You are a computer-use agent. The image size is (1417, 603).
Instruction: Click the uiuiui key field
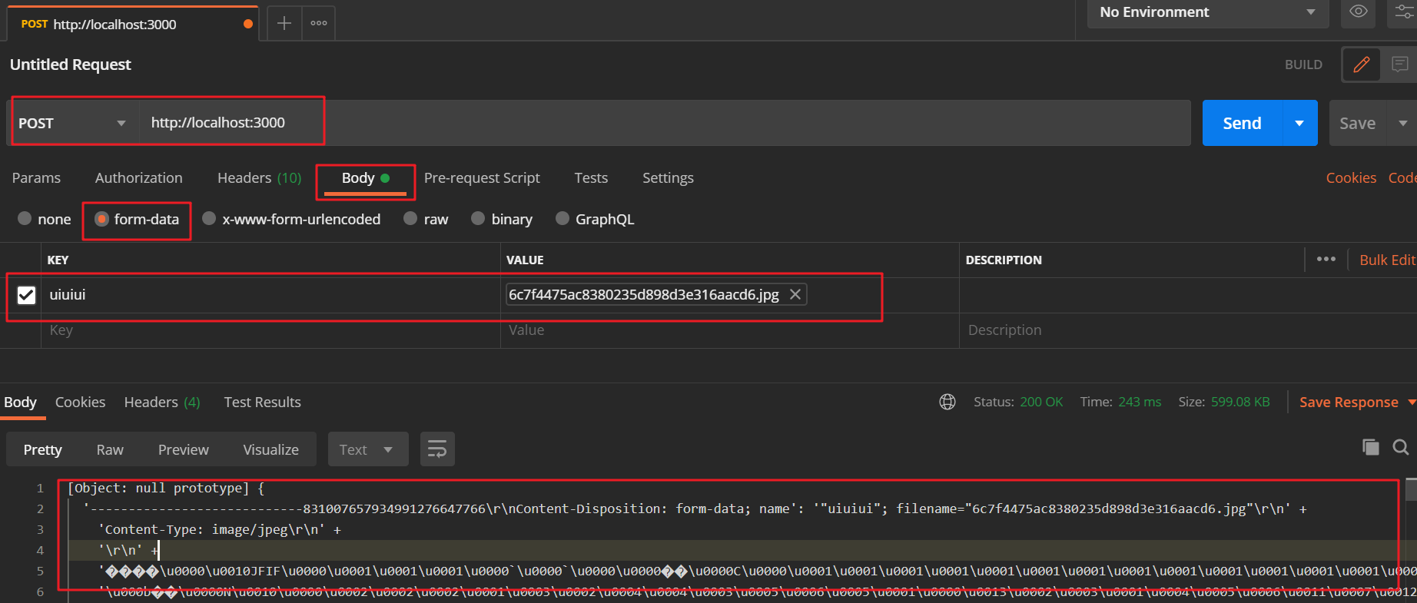click(x=270, y=294)
